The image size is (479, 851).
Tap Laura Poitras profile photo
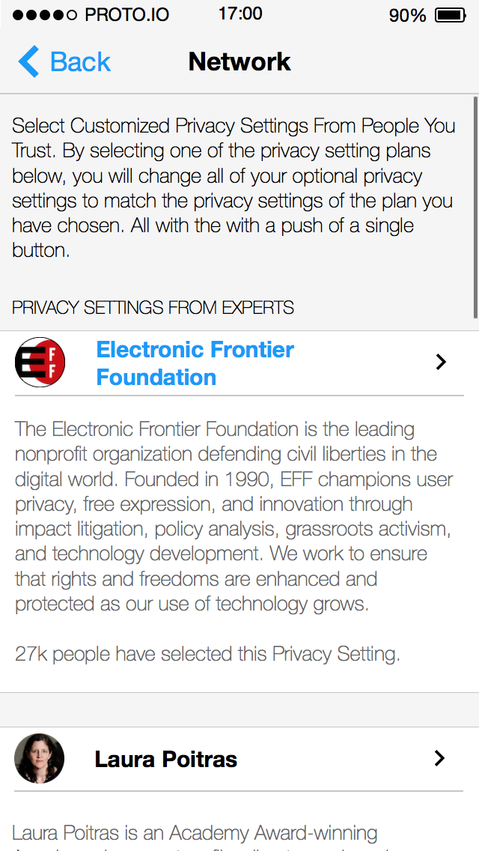tap(39, 758)
